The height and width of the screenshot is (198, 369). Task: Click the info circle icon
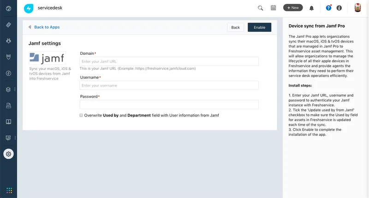(x=339, y=8)
